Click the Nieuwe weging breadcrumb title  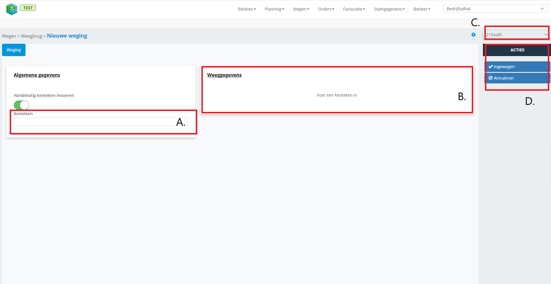[67, 36]
